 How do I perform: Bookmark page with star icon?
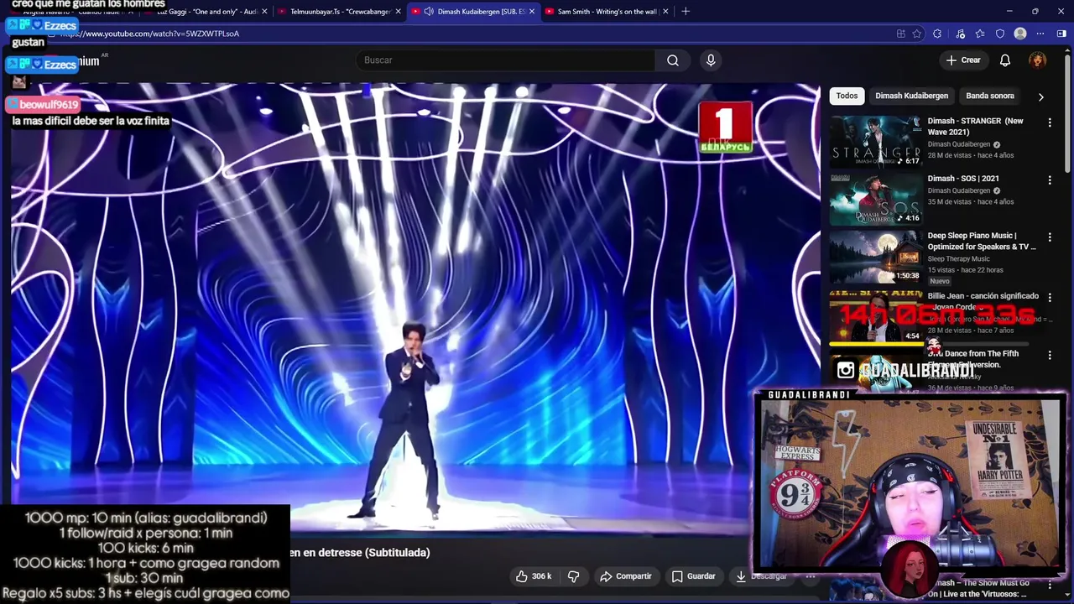[917, 34]
